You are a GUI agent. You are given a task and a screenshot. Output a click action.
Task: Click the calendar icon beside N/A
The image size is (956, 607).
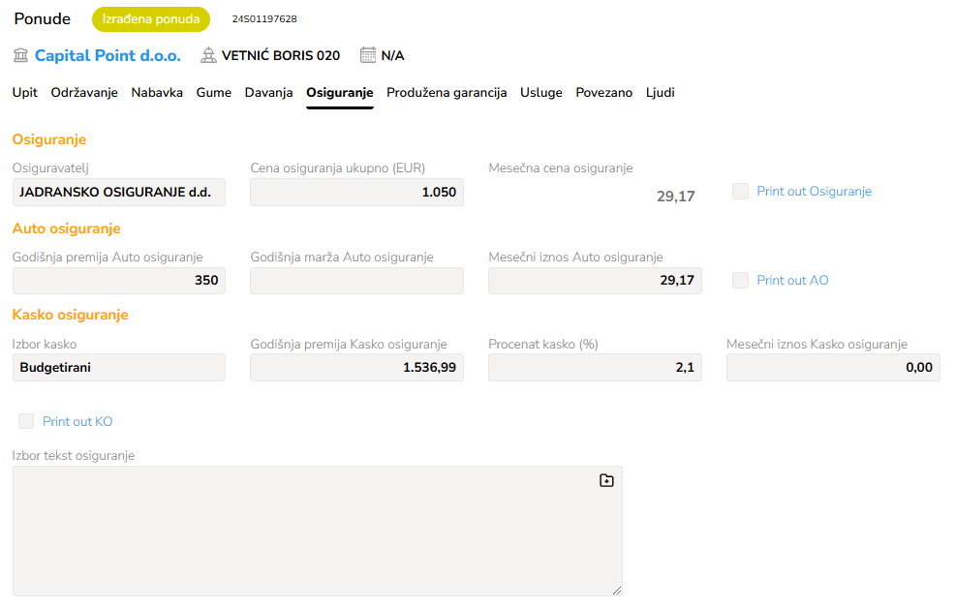[x=368, y=55]
